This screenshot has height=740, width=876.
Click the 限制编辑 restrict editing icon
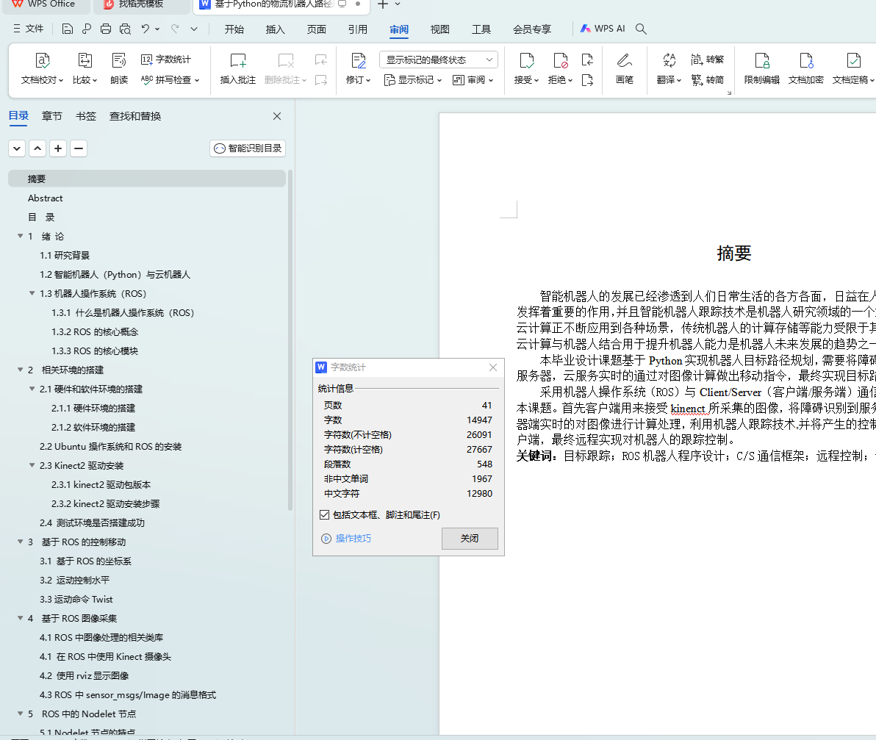[x=762, y=68]
